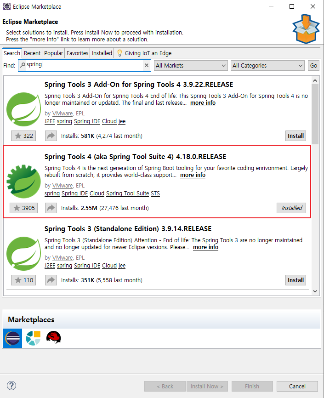This screenshot has height=398, width=324.
Task: Clear the search text with the X
Action: pyautogui.click(x=147, y=65)
